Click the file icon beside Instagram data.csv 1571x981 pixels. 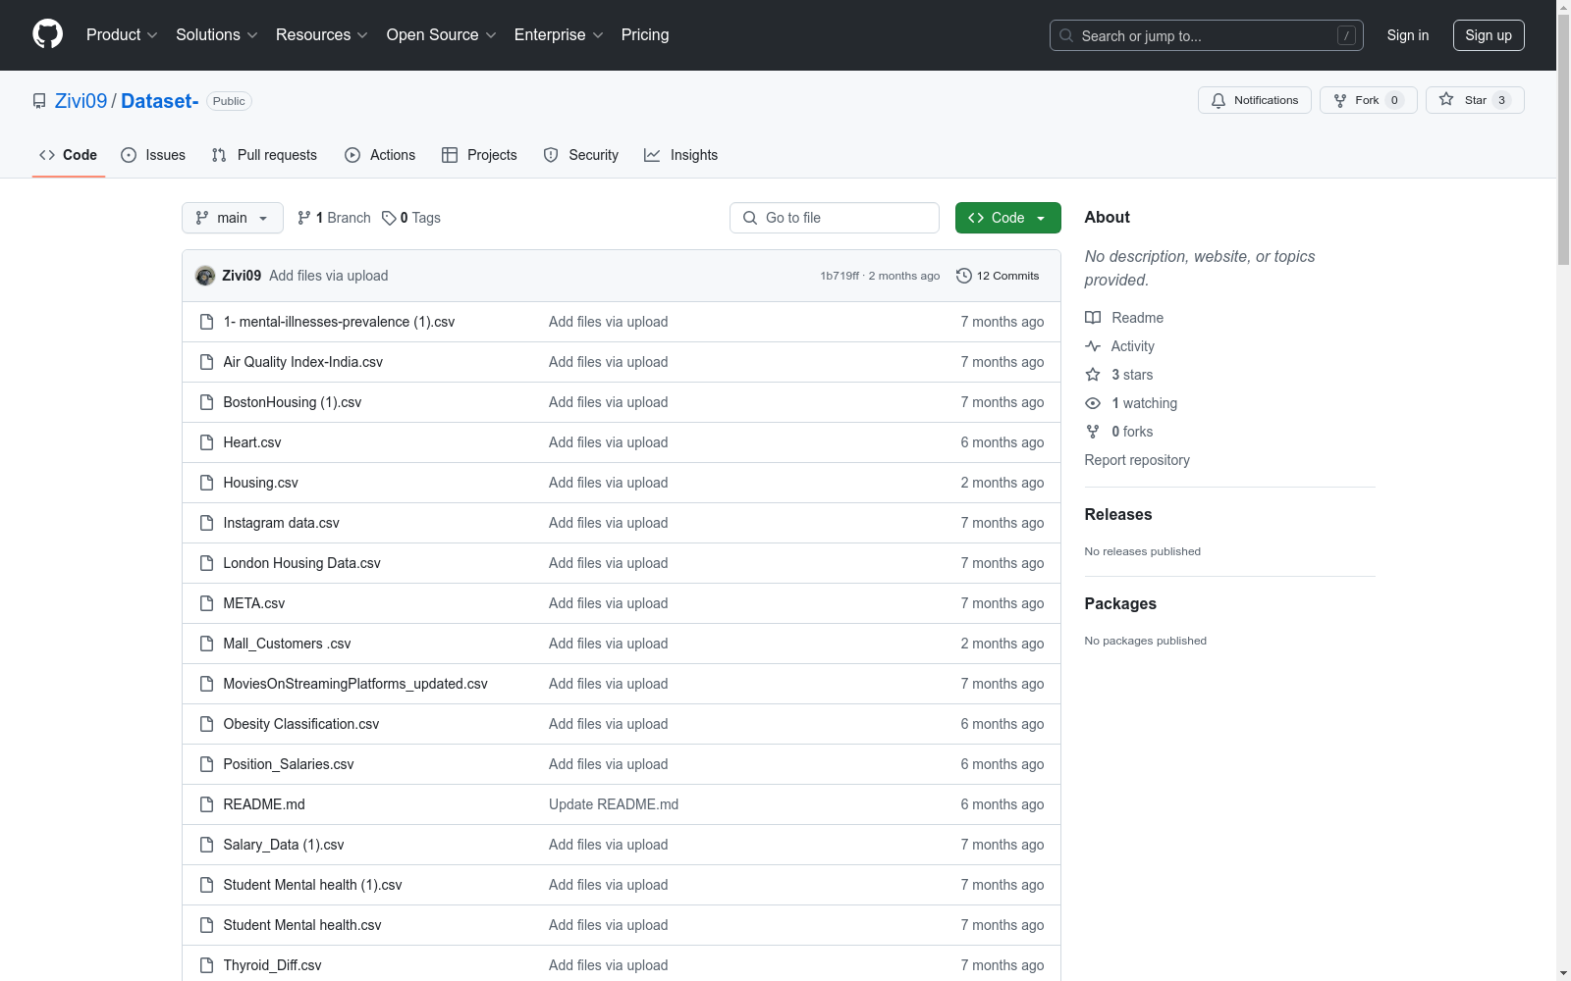click(206, 523)
